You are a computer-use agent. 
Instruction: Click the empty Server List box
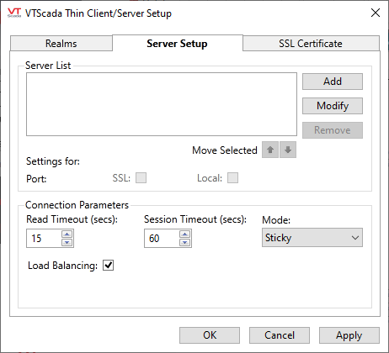(162, 104)
